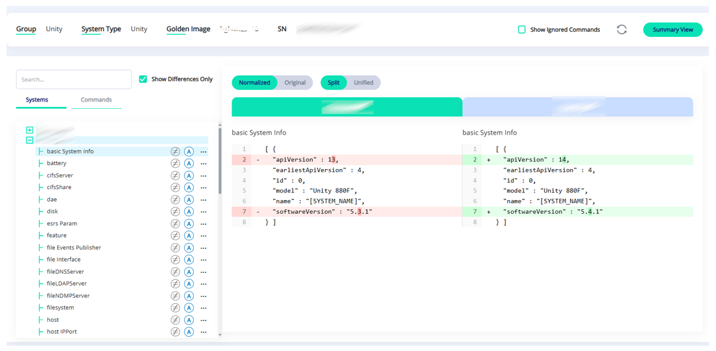
Task: Click the not-equal icon for filesystem
Action: pos(175,308)
